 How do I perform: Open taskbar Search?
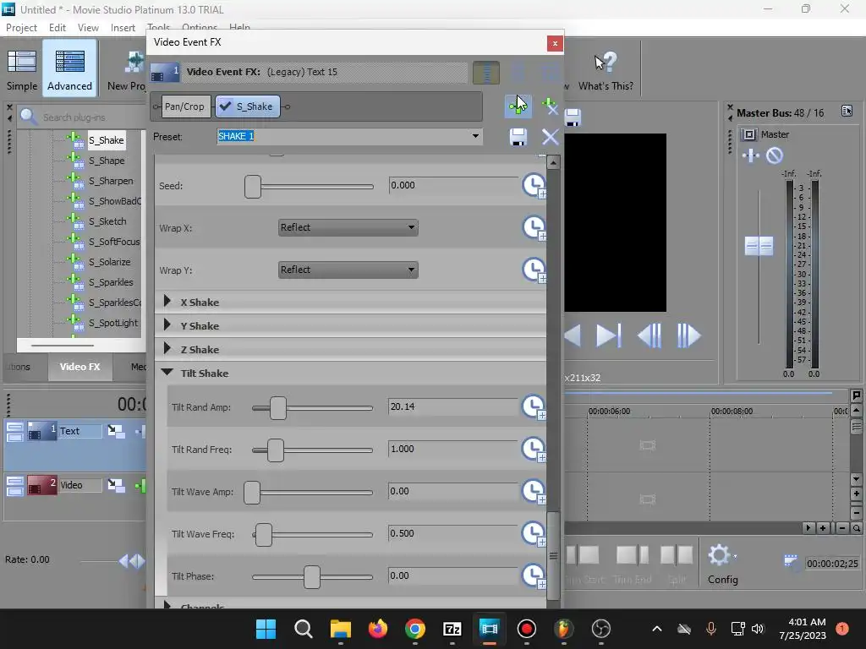[304, 629]
